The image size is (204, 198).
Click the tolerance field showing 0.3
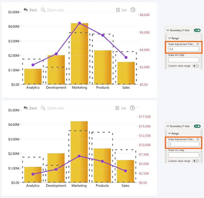[184, 49]
